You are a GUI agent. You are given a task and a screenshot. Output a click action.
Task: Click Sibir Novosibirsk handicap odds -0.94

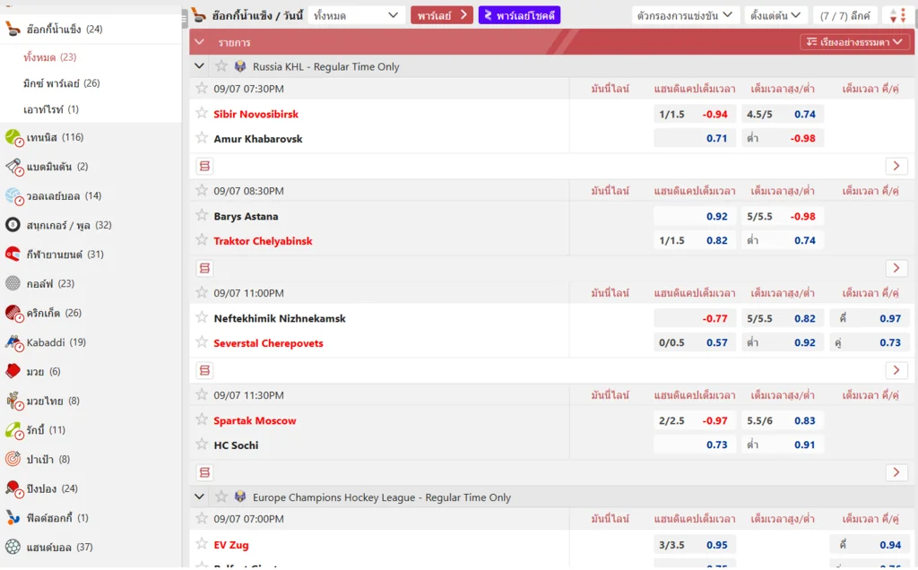point(714,114)
